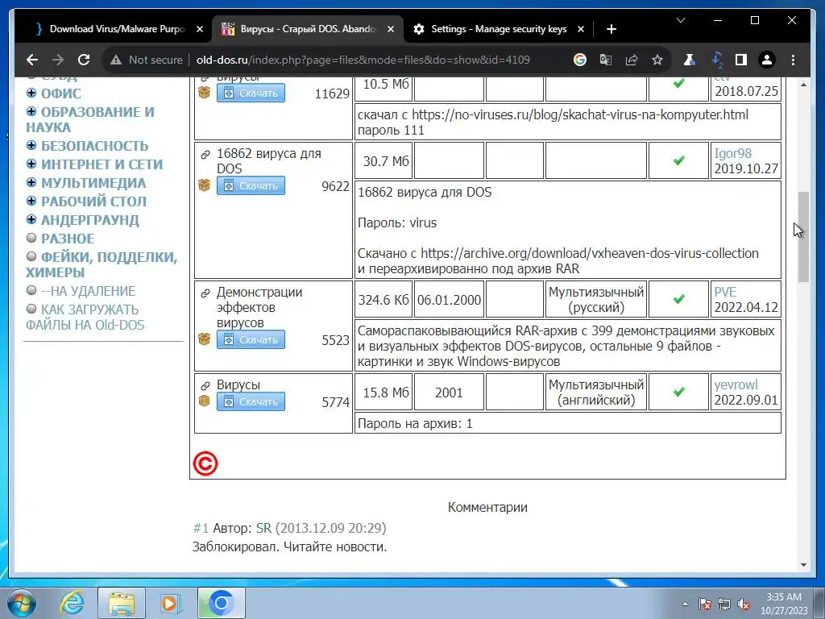Open Chrome three-dot menu
Viewport: 825px width, 619px height.
(x=793, y=60)
